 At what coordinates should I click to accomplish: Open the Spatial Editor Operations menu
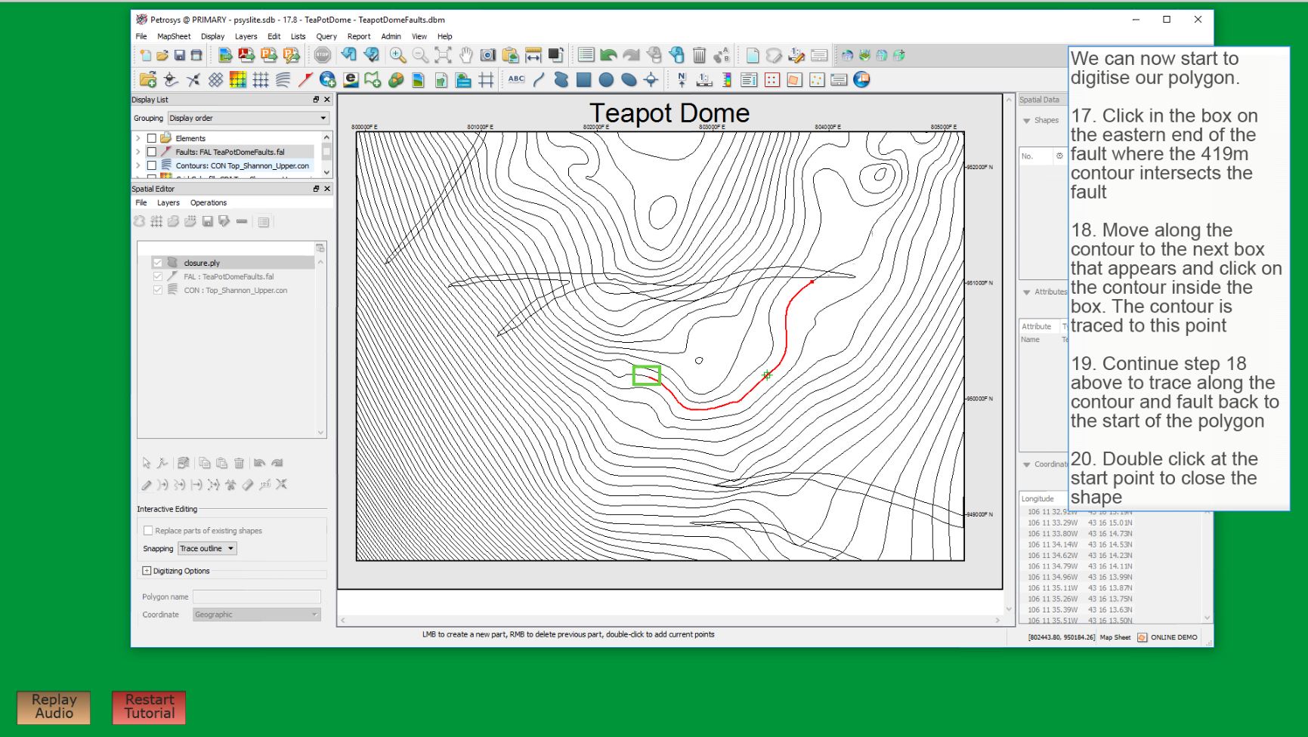(x=209, y=202)
